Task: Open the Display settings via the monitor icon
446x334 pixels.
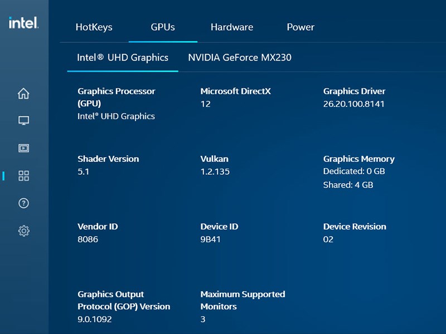Action: tap(23, 120)
